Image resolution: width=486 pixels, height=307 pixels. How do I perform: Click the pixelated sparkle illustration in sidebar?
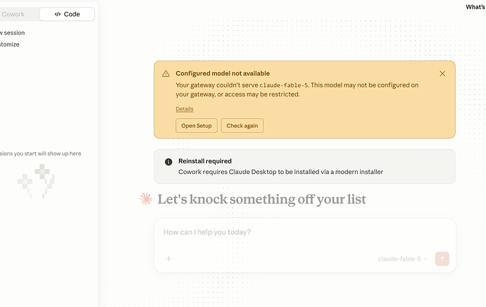[36, 181]
